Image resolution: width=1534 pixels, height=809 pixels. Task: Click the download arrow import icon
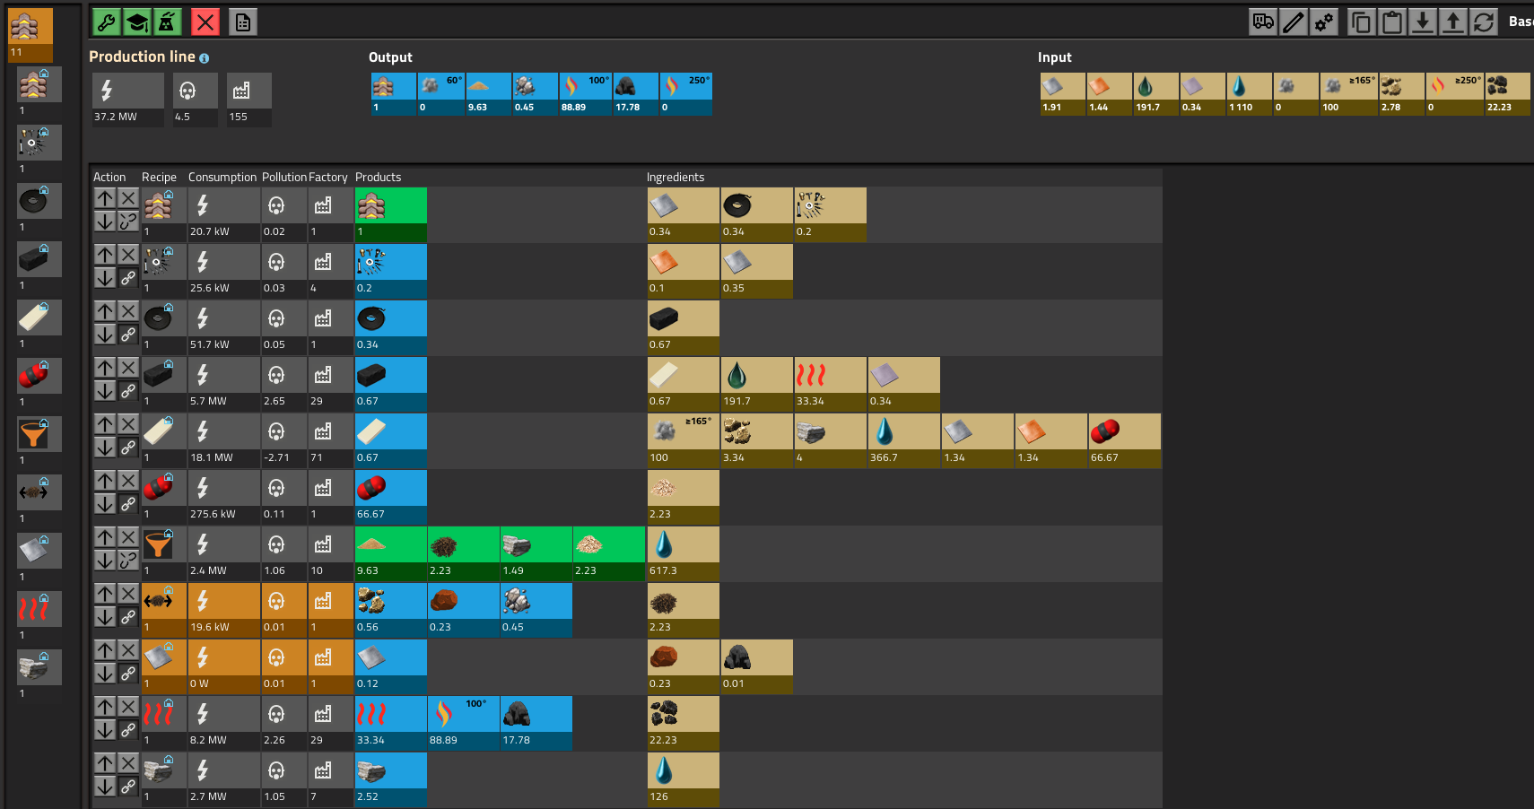tap(1423, 22)
